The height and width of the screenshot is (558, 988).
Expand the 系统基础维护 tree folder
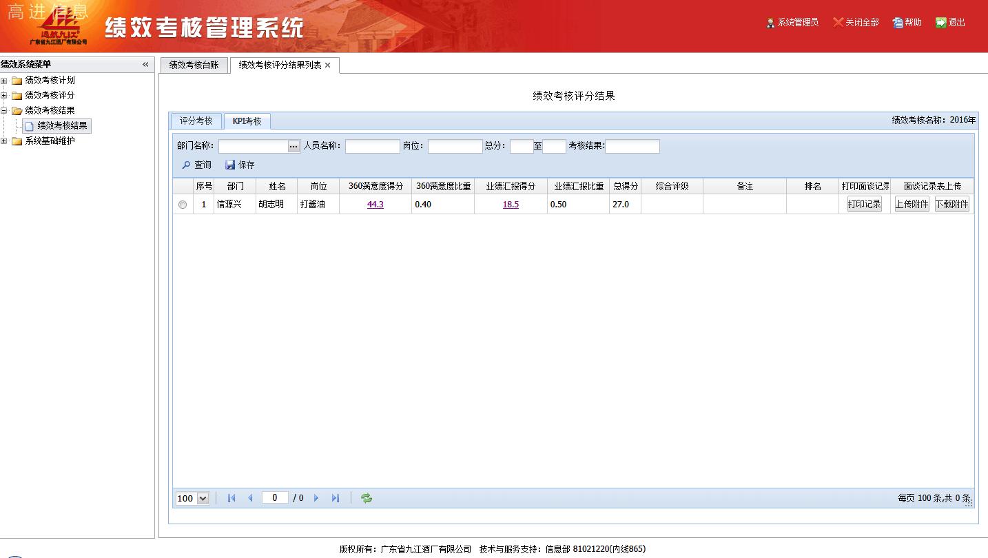coord(4,141)
